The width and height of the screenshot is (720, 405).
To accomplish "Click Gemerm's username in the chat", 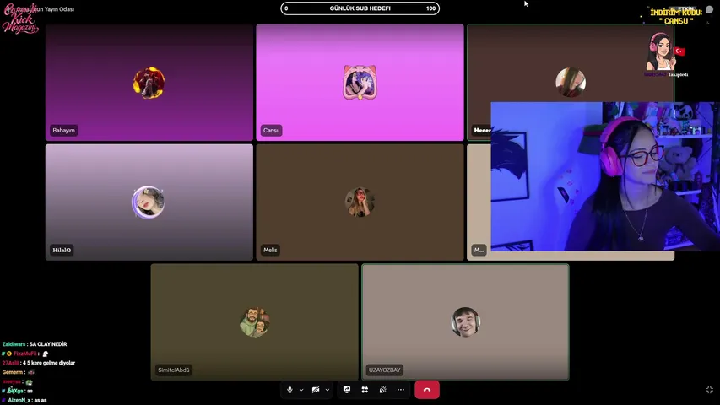I will click(13, 372).
